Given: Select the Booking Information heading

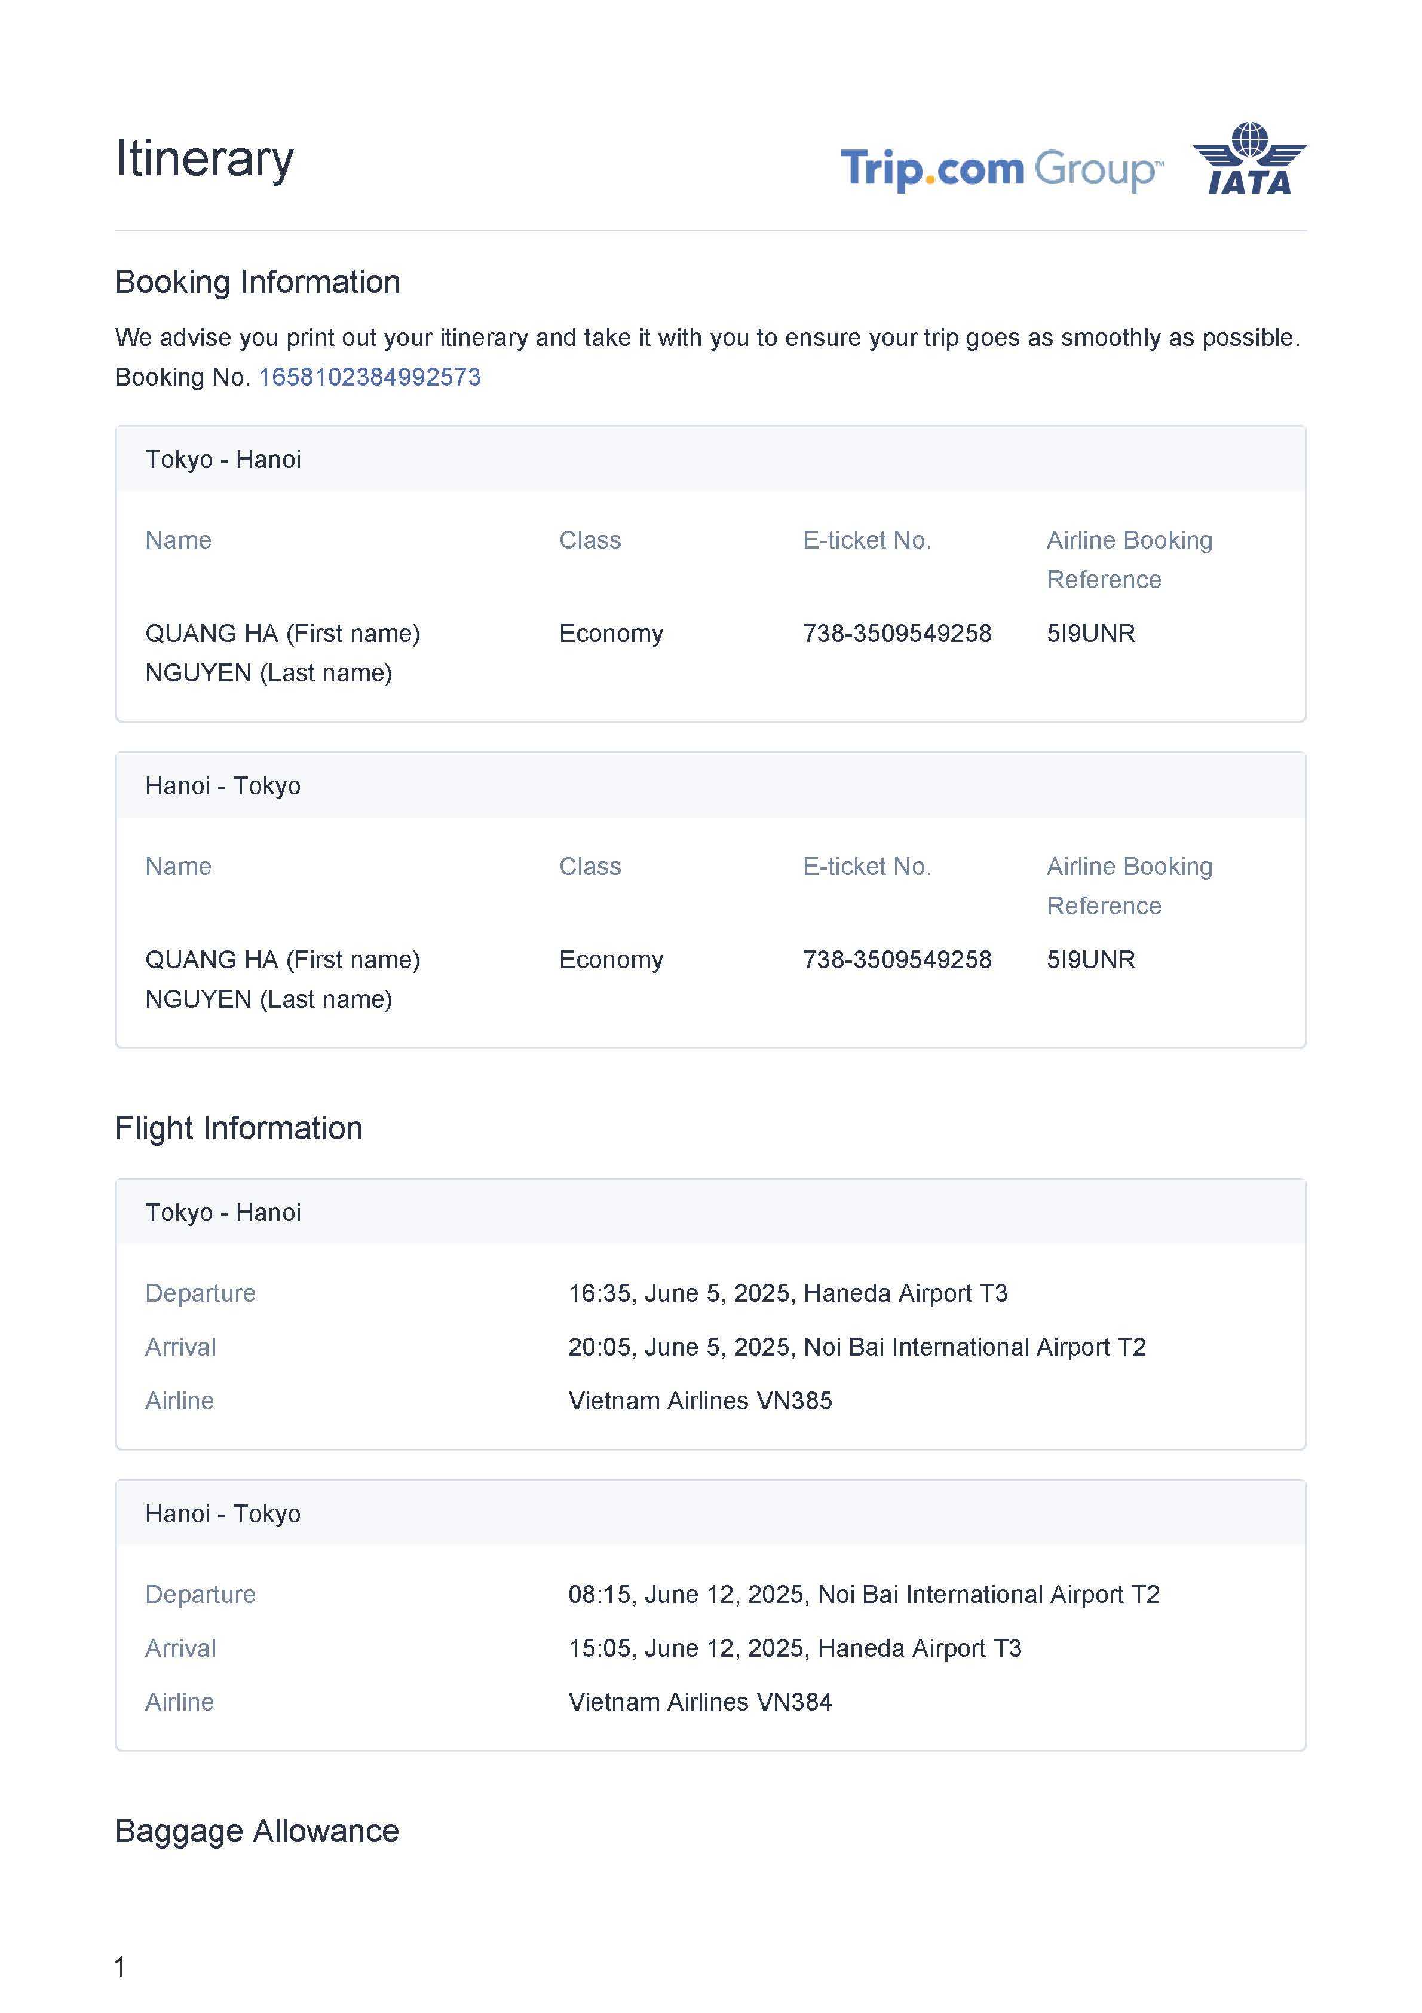Looking at the screenshot, I should (257, 282).
